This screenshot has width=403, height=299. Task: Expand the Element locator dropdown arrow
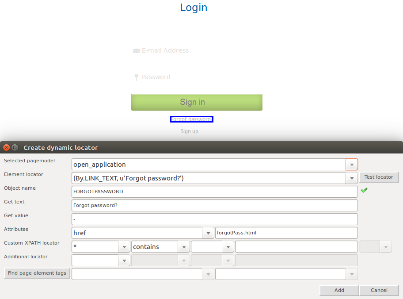[352, 178]
